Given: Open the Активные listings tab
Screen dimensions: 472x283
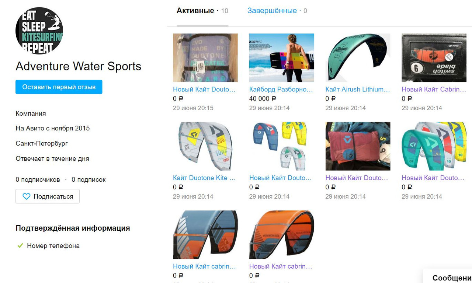Looking at the screenshot, I should pyautogui.click(x=202, y=11).
